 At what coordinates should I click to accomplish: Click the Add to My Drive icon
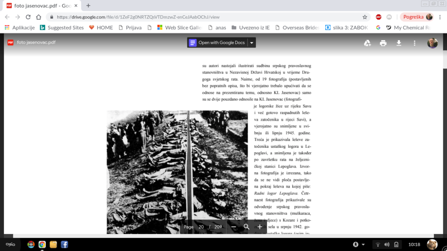pos(368,43)
